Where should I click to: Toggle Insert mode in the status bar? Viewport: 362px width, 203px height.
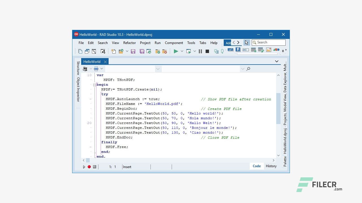(x=127, y=167)
